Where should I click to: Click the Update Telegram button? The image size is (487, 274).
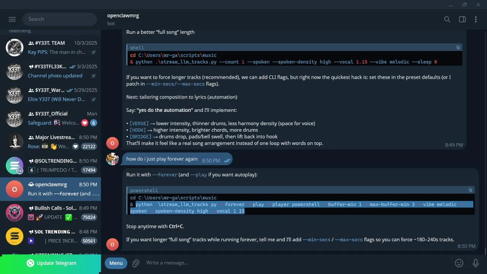point(51,263)
